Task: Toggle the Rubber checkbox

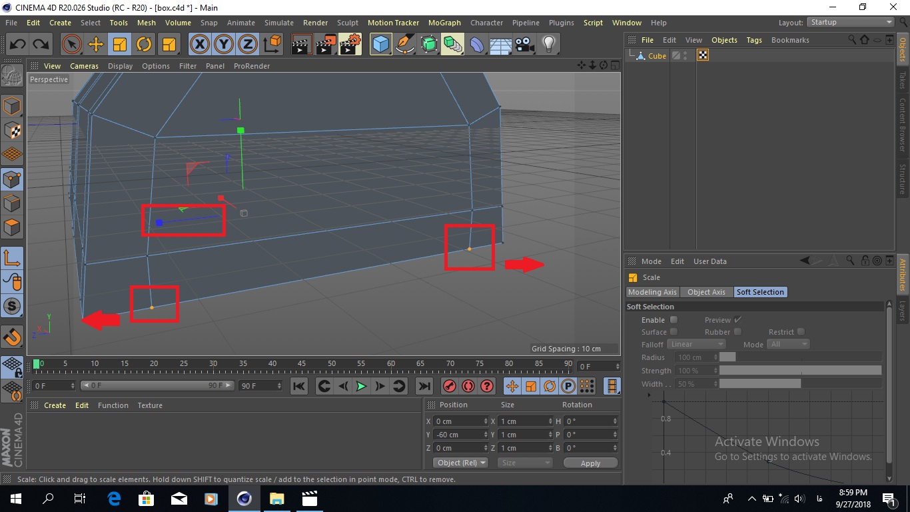Action: 738,332
